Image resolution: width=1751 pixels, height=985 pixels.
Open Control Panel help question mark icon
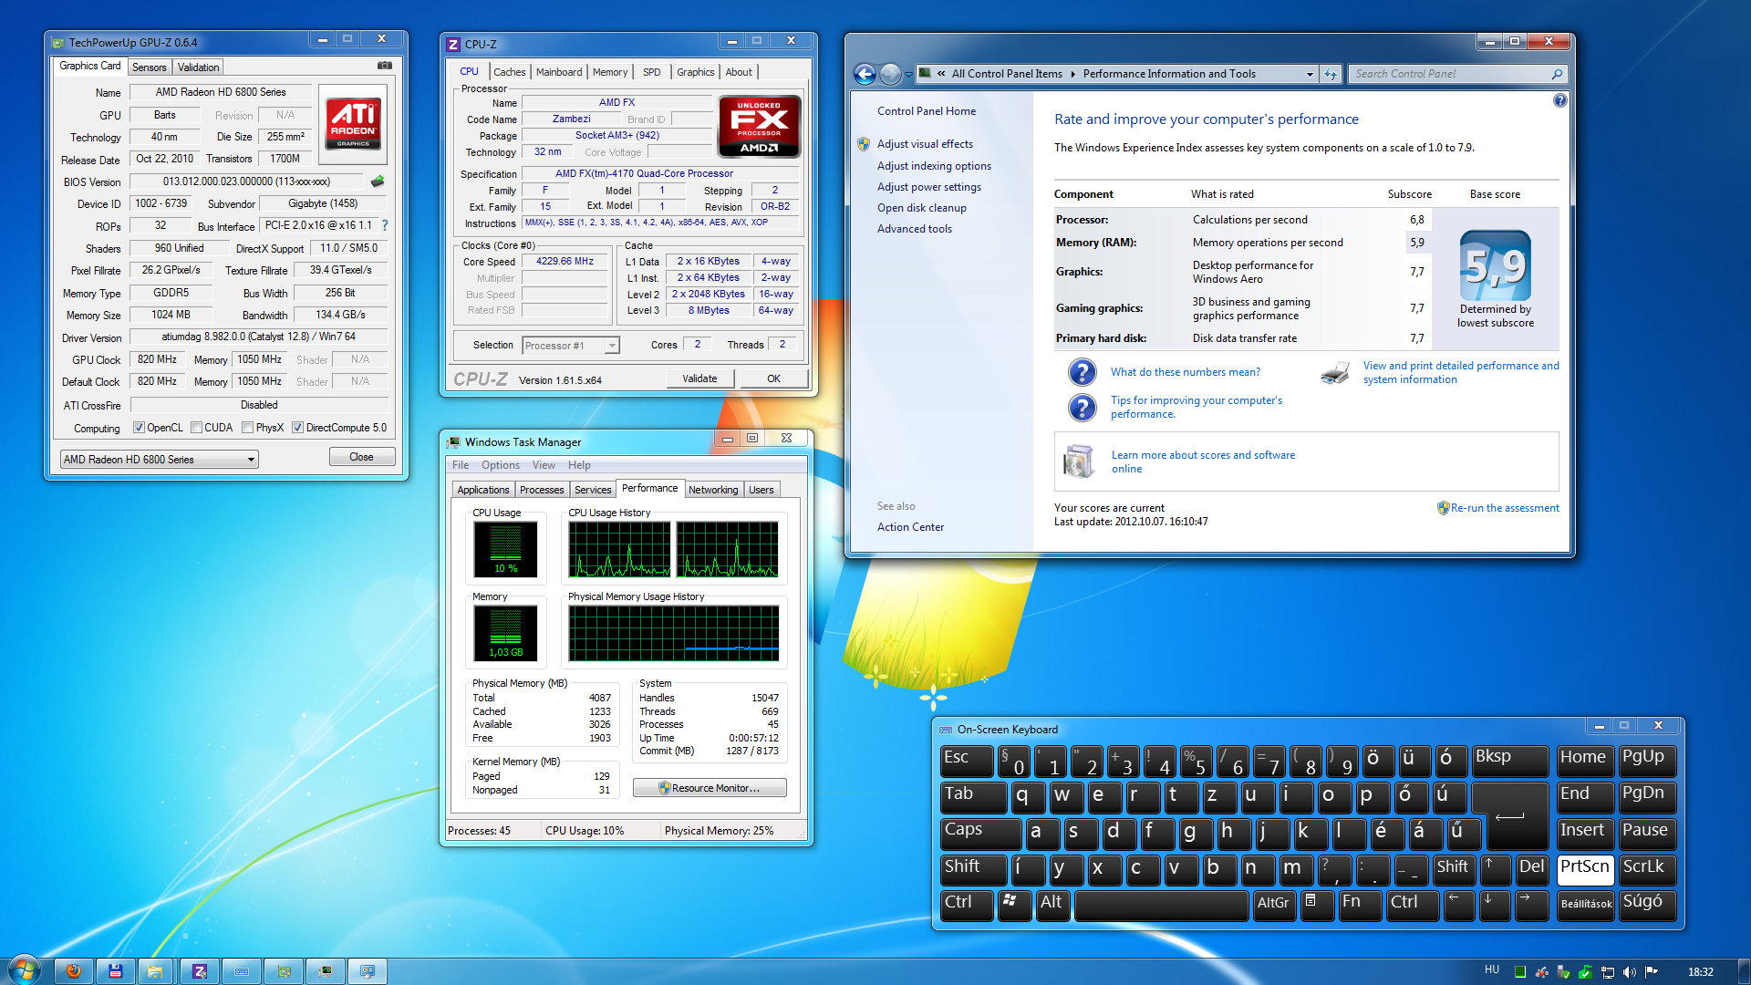click(1559, 100)
